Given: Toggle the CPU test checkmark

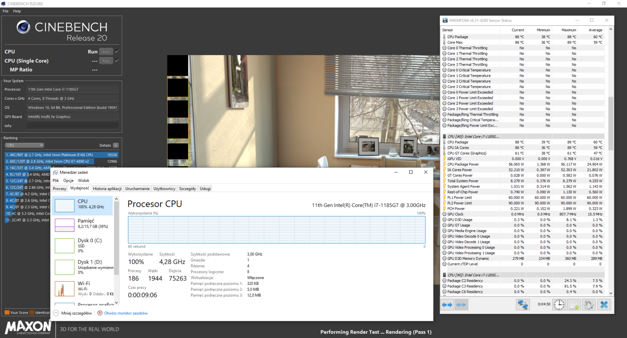Looking at the screenshot, I should point(117,51).
